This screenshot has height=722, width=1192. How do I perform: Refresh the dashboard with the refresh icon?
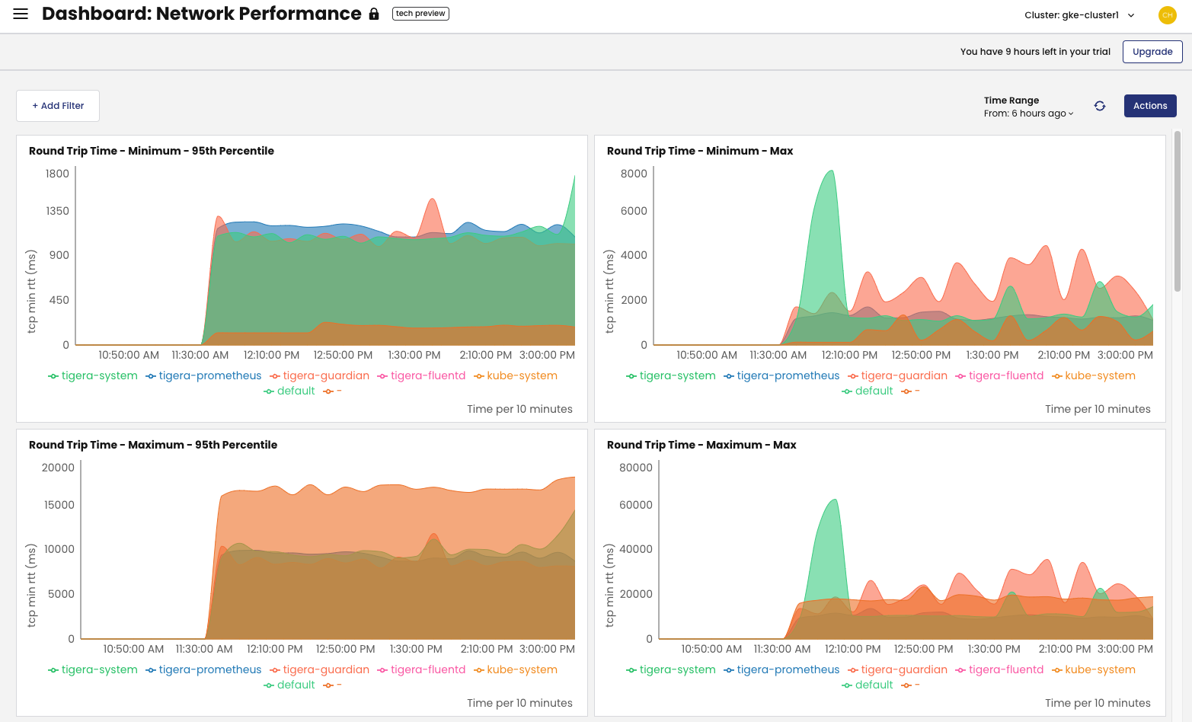1099,106
